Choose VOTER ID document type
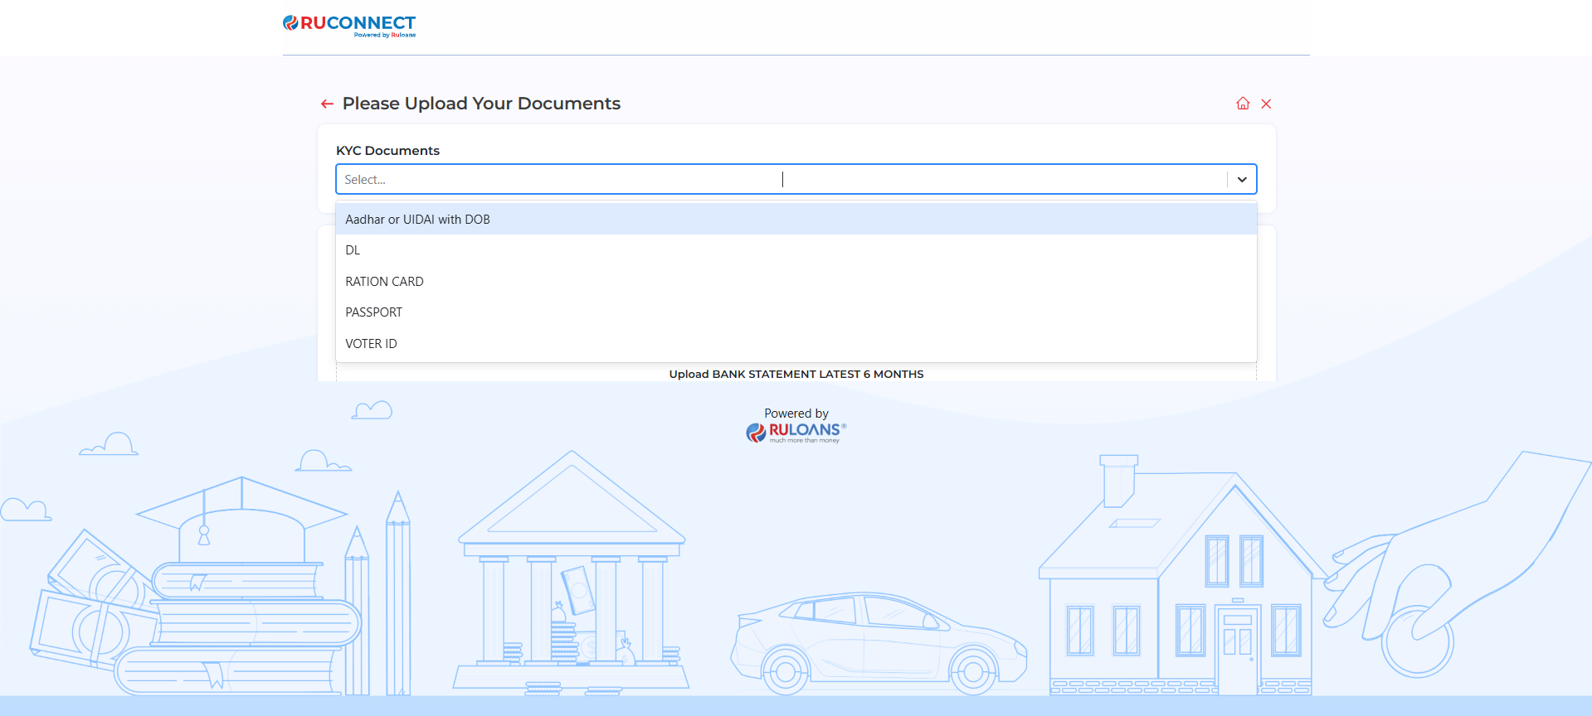The image size is (1592, 716). [371, 344]
